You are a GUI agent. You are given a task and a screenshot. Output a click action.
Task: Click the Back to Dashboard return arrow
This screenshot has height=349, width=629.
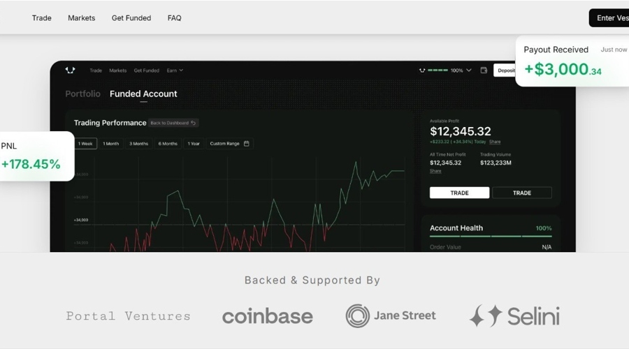pyautogui.click(x=194, y=123)
